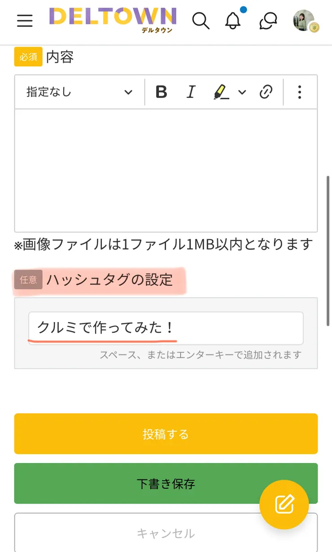
Task: Open the chat messages icon
Action: point(268,21)
